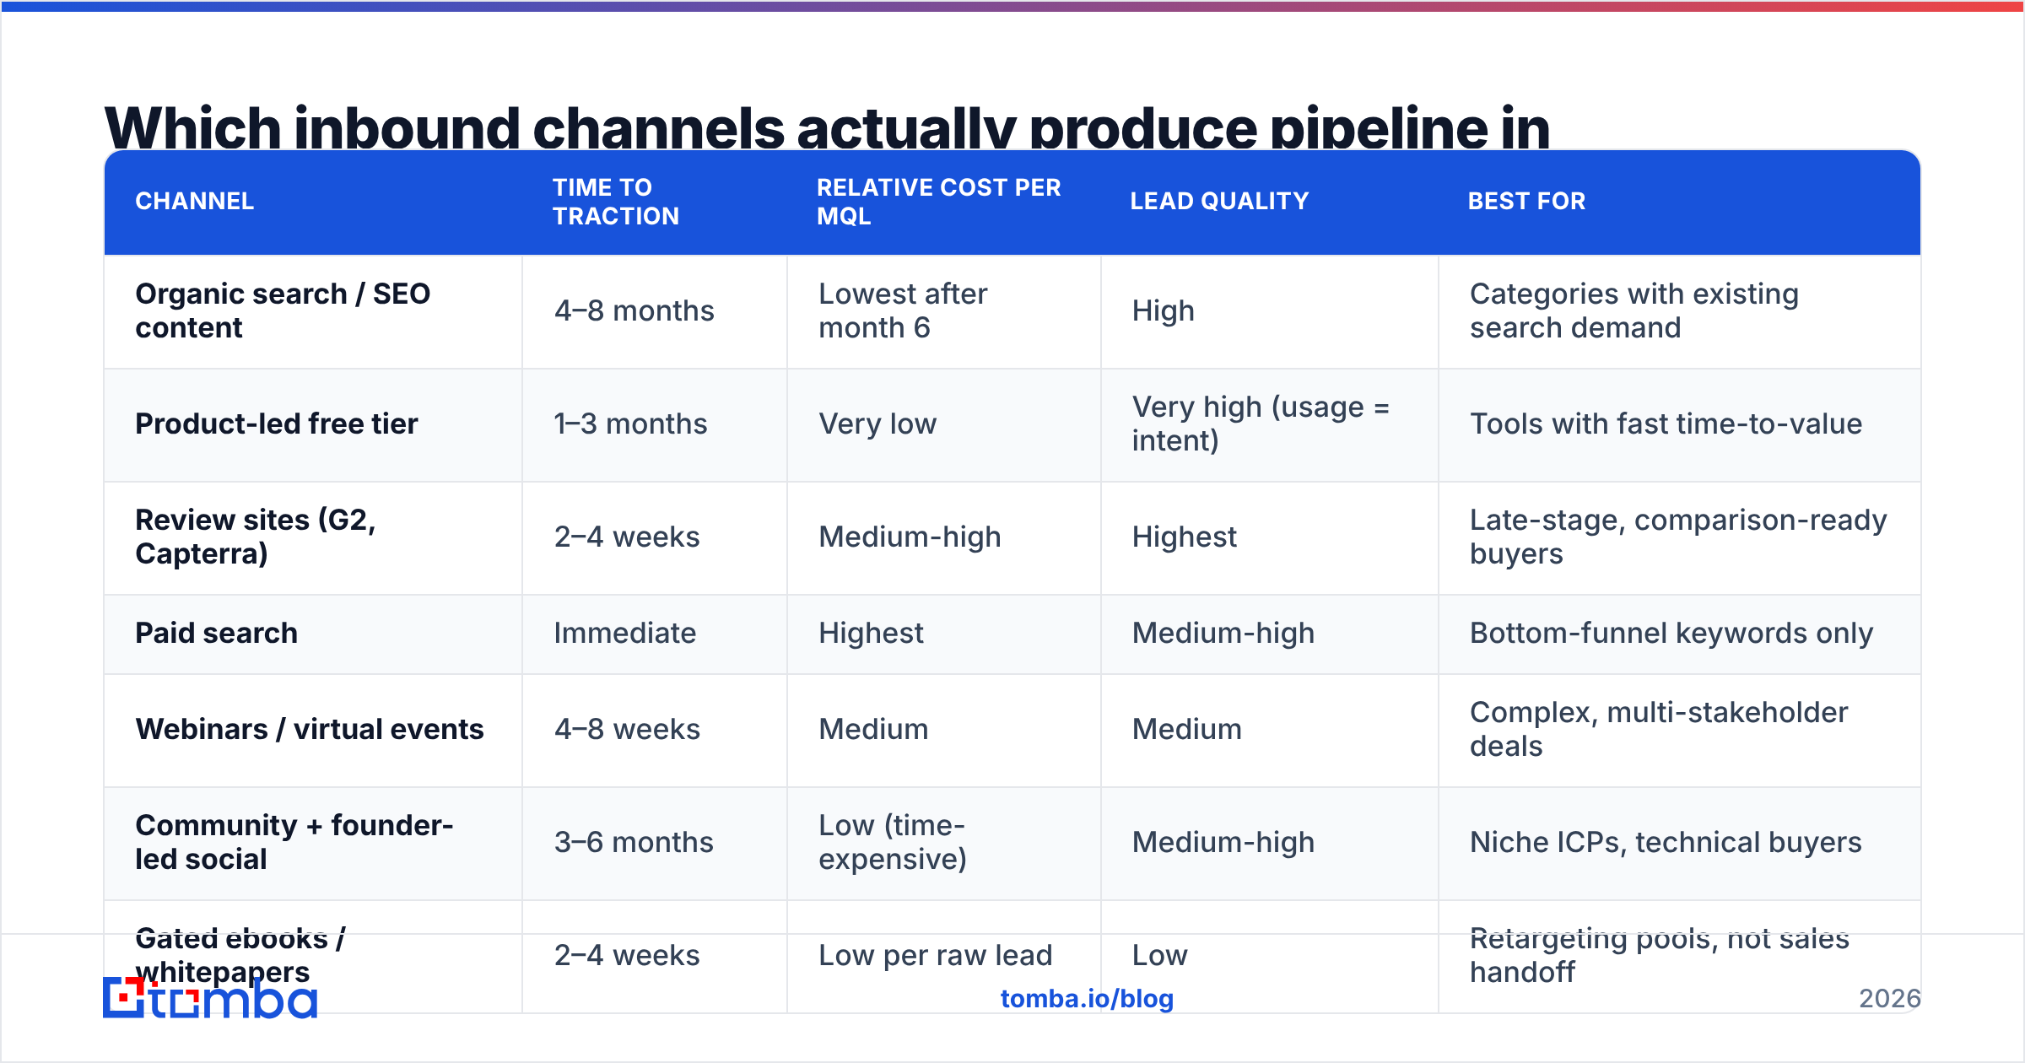Click the Which inbound channels title
The width and height of the screenshot is (2025, 1063).
coord(827,127)
